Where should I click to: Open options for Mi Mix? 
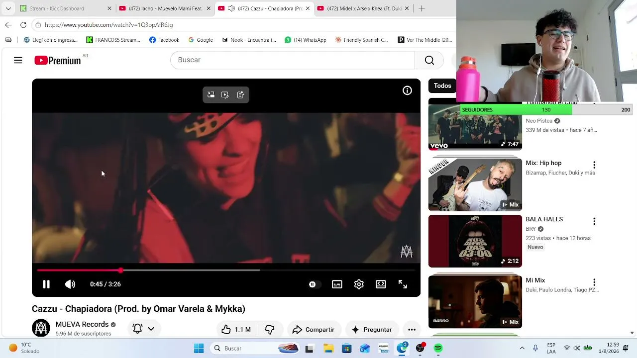[594, 282]
